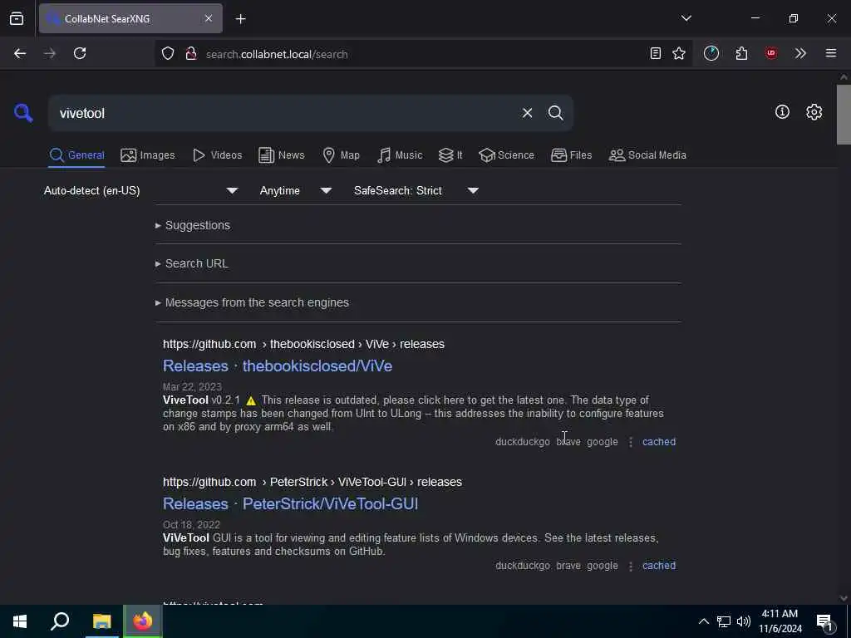Reload the current page
The height and width of the screenshot is (638, 851).
pos(80,53)
